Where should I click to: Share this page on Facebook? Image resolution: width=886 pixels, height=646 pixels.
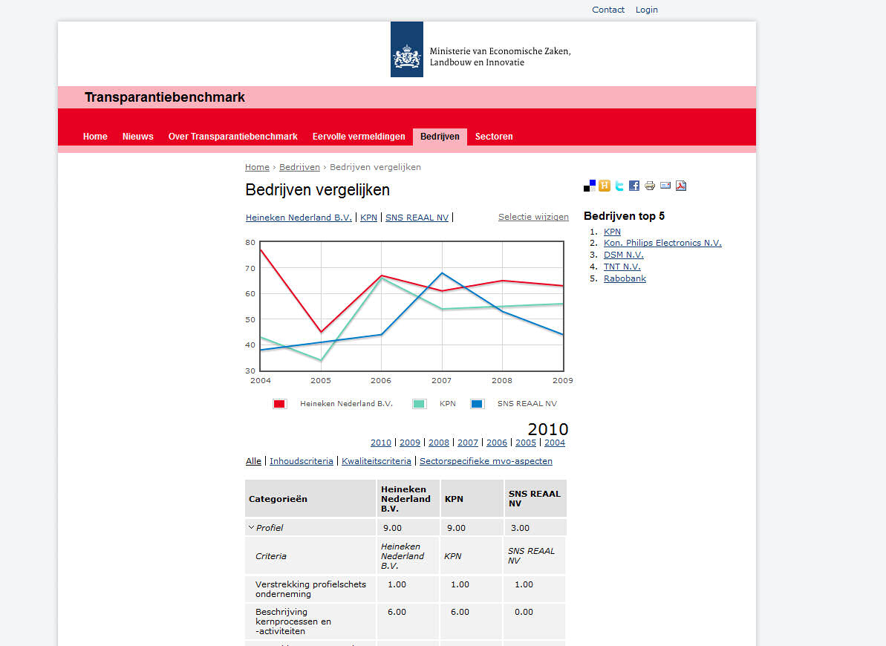[x=634, y=186]
